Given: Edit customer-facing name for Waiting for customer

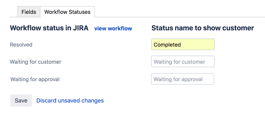Looking at the screenshot, I should click(183, 62).
